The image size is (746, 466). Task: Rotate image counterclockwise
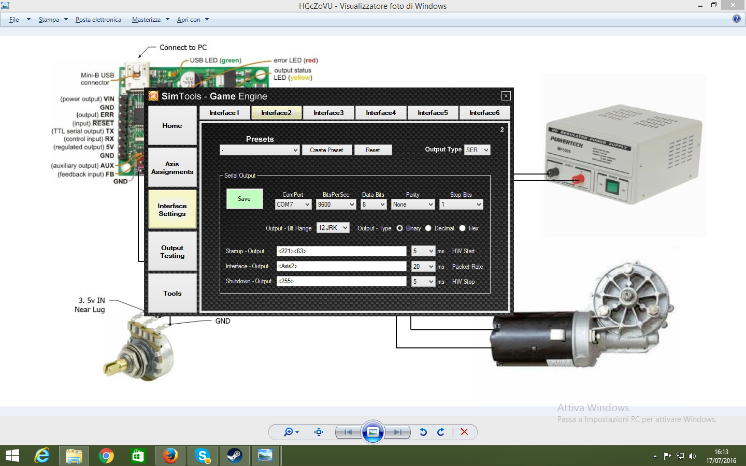423,432
